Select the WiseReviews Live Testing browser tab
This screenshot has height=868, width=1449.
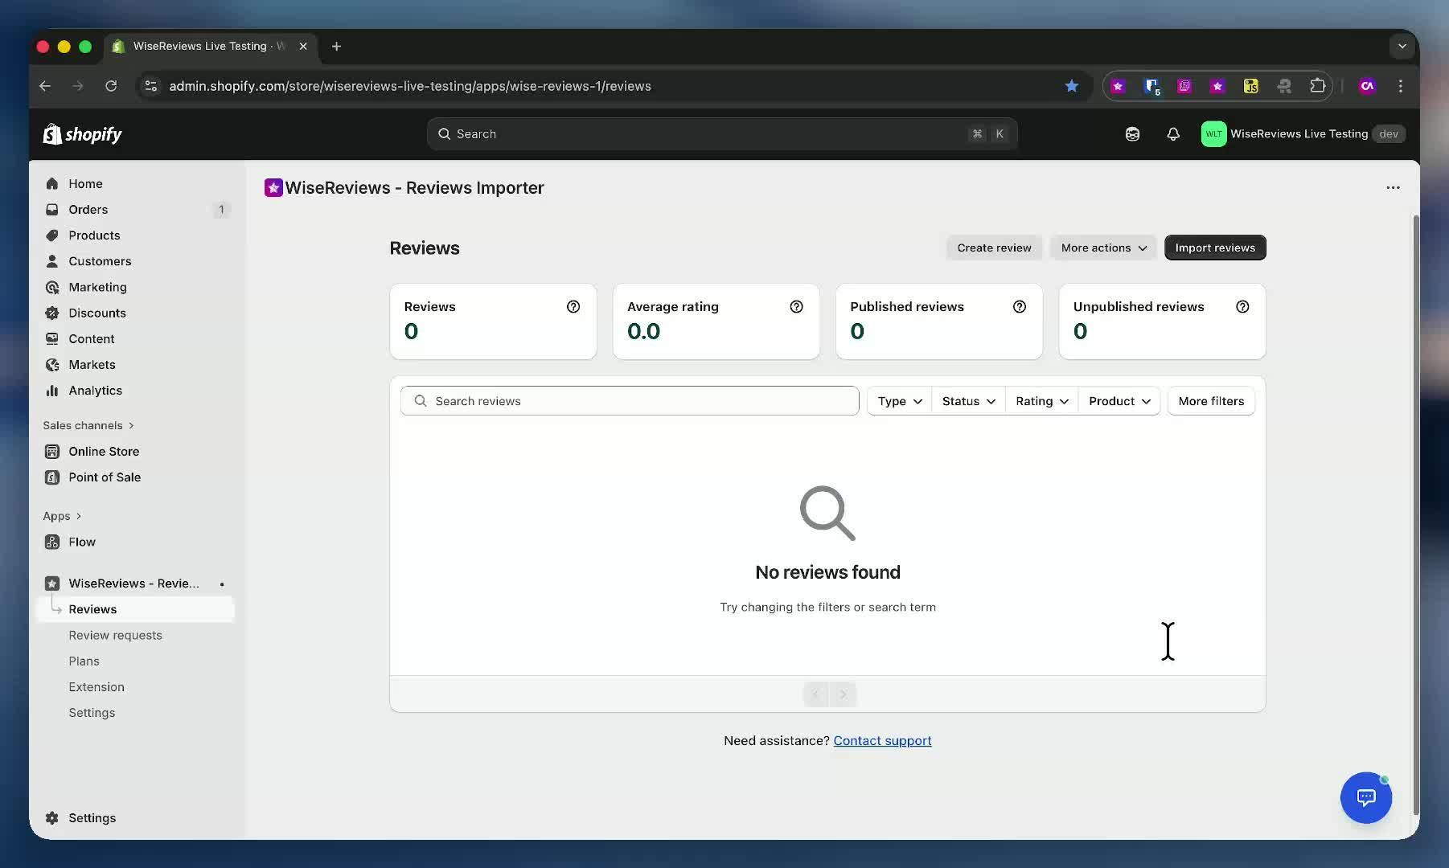point(211,47)
